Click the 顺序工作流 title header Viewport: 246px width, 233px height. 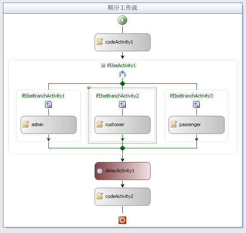point(123,8)
